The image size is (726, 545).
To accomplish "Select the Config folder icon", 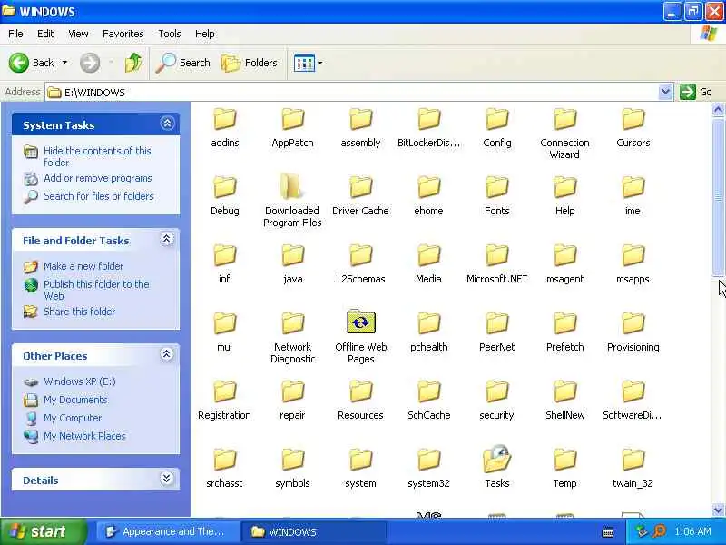I will [x=496, y=119].
